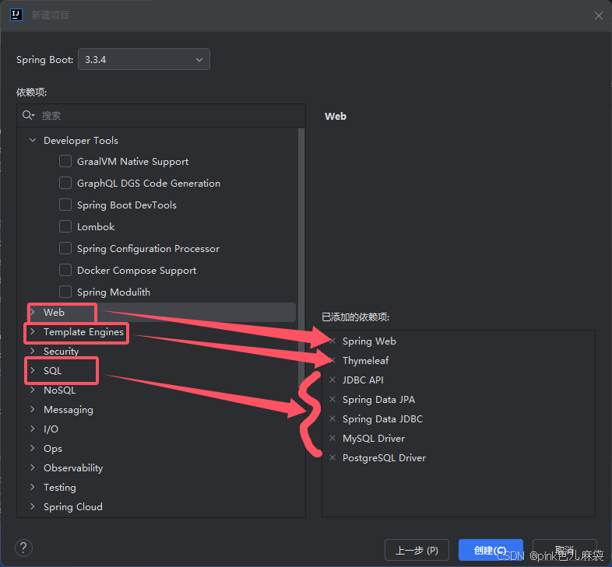Expand the Spring Cloud category
The image size is (612, 567).
click(33, 507)
